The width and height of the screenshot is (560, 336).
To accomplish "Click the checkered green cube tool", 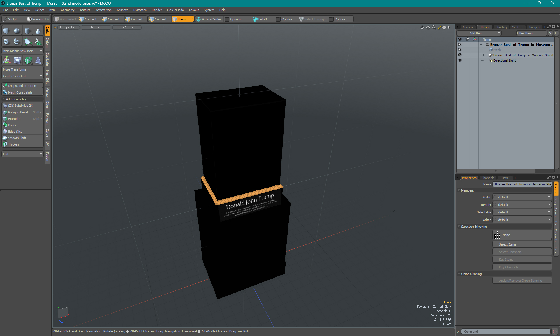I will pyautogui.click(x=28, y=60).
